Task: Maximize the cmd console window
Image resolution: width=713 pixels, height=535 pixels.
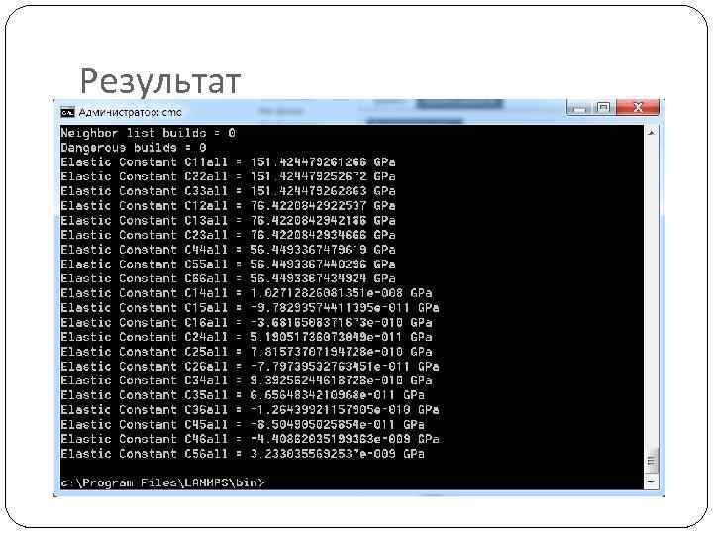Action: (x=603, y=108)
